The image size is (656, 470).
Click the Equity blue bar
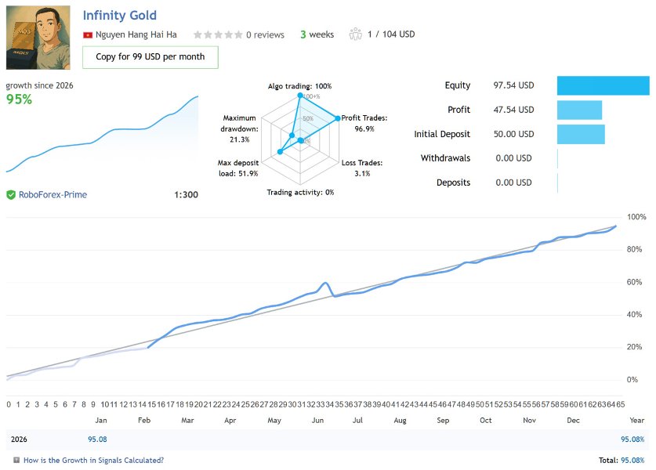[x=603, y=85]
